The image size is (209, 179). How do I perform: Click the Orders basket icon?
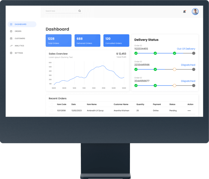click(x=11, y=31)
